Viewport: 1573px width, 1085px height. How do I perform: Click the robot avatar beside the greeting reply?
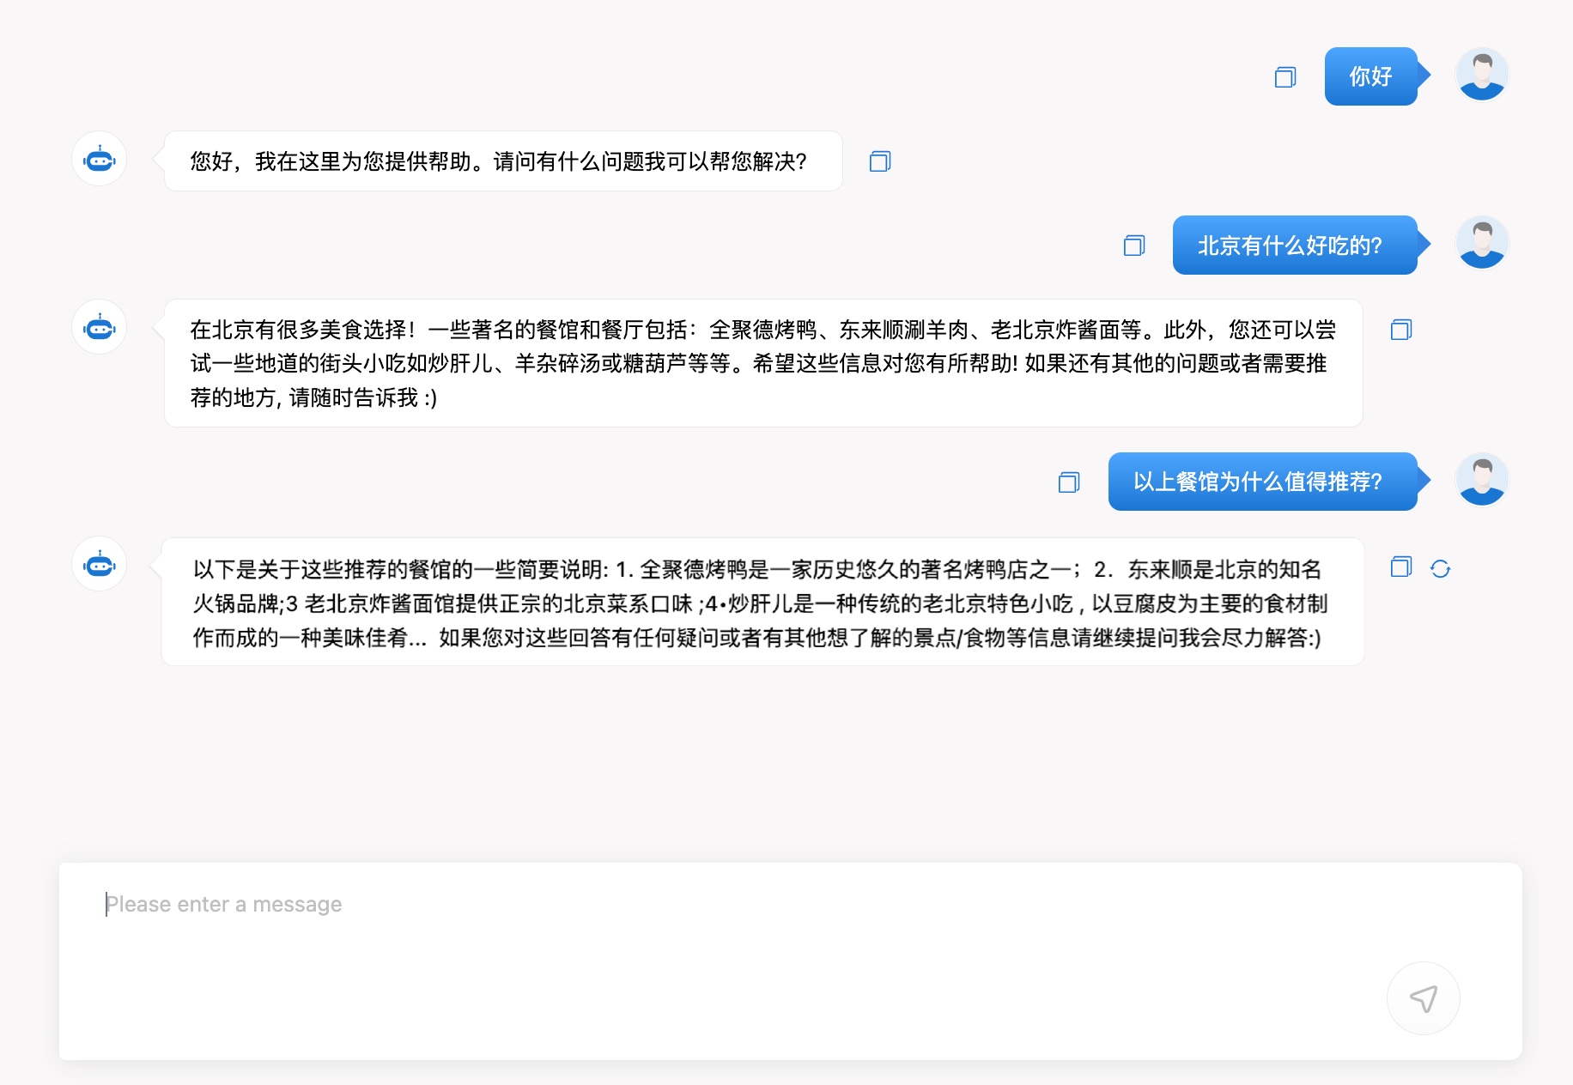click(100, 160)
